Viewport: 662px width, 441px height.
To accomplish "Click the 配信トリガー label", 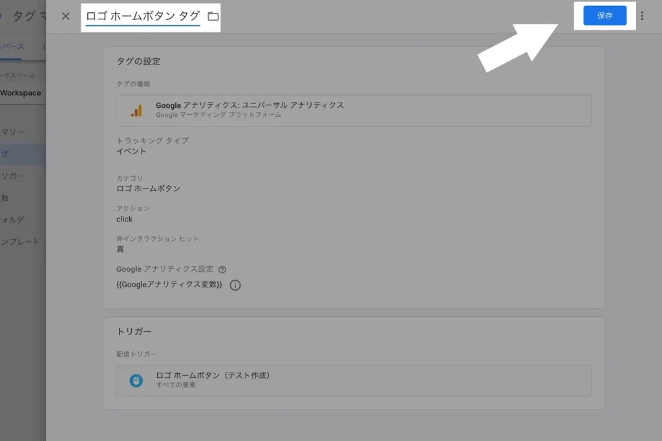I will pyautogui.click(x=136, y=354).
